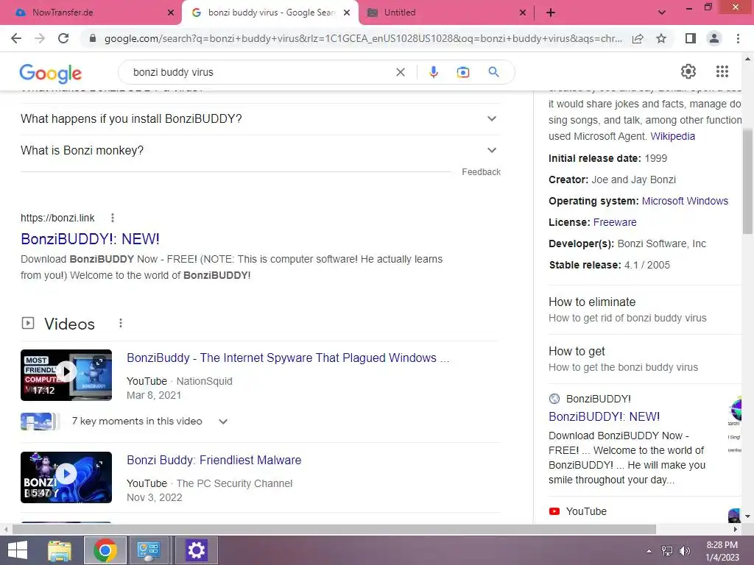
Task: Go back to the previous page
Action: (x=16, y=38)
